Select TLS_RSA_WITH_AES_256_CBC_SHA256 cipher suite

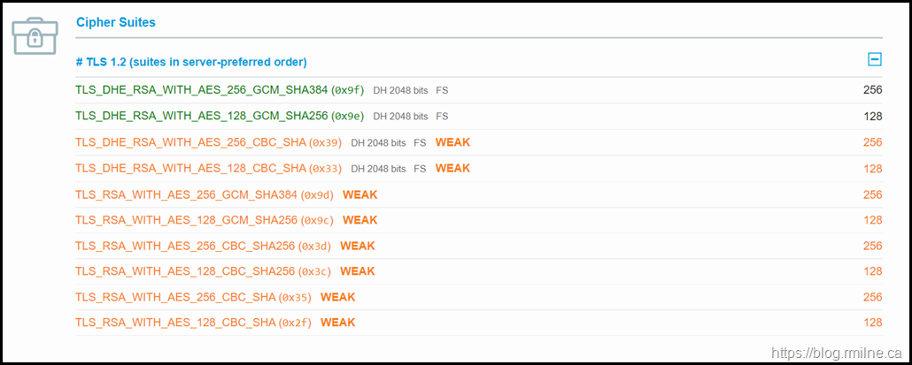[185, 246]
